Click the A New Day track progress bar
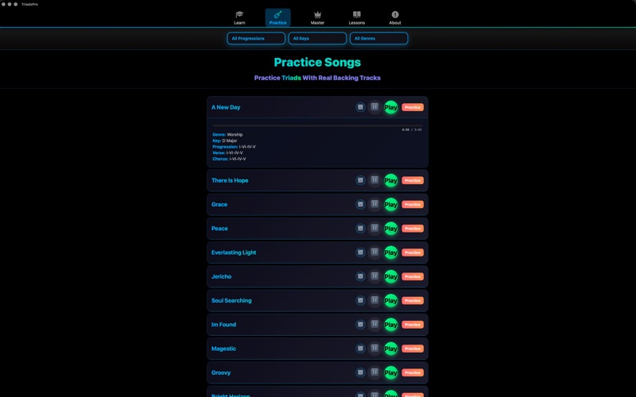This screenshot has height=397, width=636. (x=317, y=125)
